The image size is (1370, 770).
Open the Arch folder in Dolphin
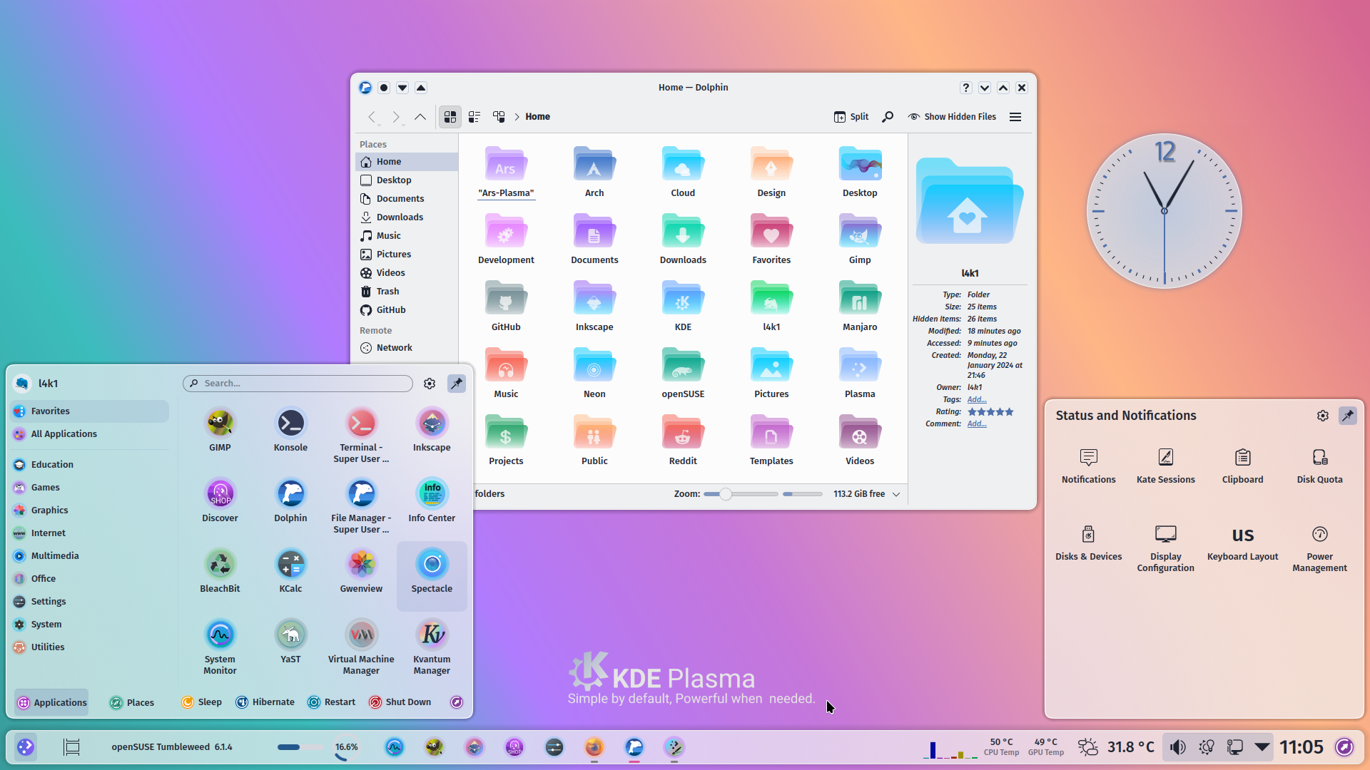[594, 172]
